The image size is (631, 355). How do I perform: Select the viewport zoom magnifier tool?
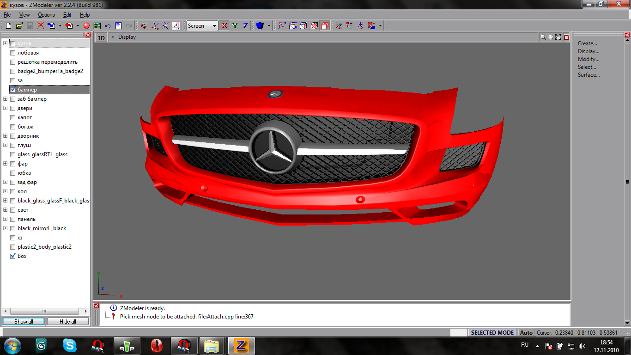coord(543,37)
